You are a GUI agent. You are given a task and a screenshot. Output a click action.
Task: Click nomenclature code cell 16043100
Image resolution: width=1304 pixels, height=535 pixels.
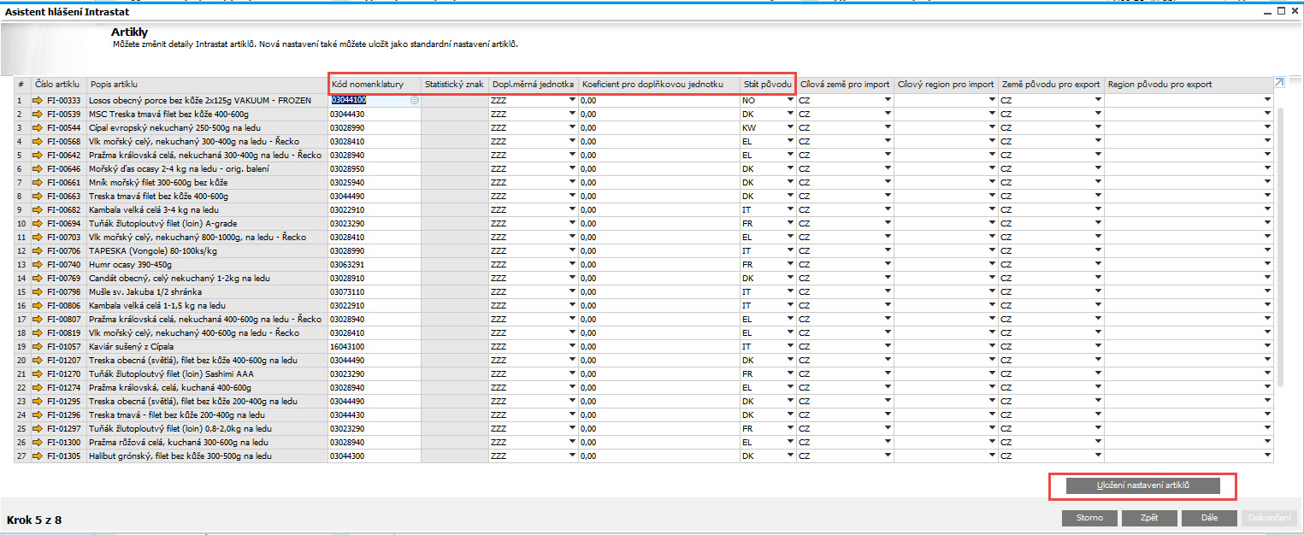[374, 346]
